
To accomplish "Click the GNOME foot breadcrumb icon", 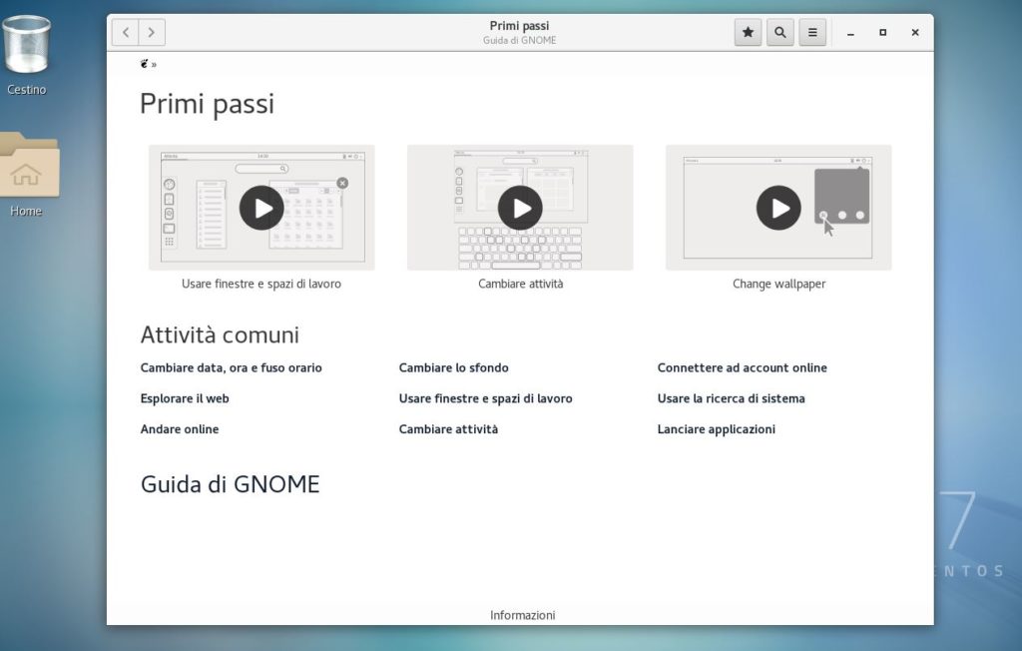I will click(144, 63).
